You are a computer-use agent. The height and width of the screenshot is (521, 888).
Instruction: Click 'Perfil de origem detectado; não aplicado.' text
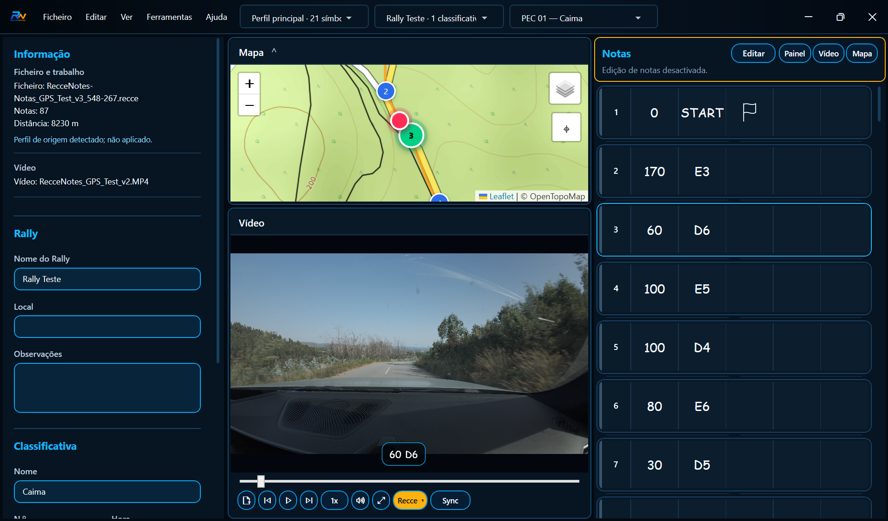pyautogui.click(x=83, y=140)
